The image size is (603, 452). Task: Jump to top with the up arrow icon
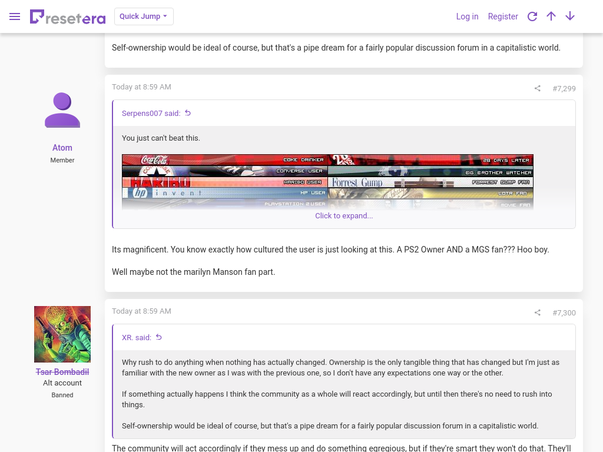coord(551,16)
